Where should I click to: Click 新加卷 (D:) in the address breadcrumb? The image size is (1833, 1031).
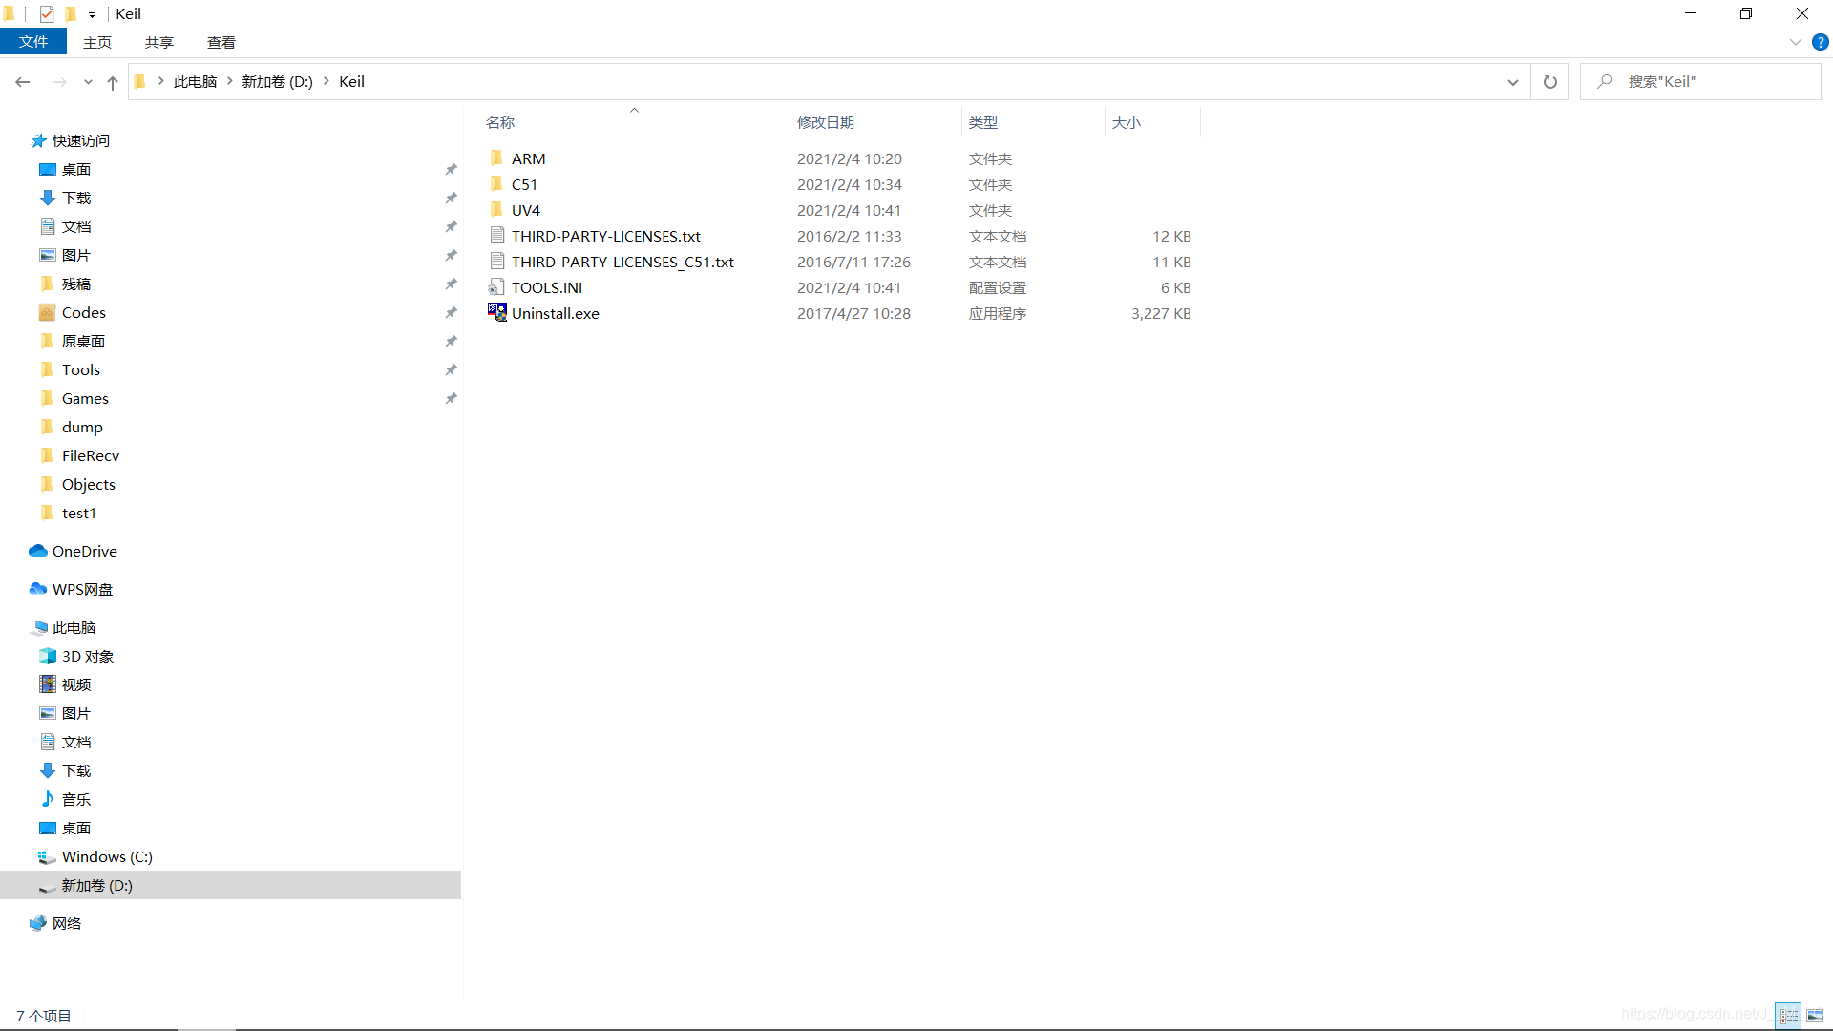point(277,82)
